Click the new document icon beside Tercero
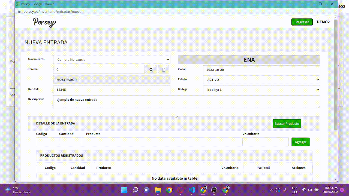This screenshot has height=196, width=349. tap(164, 70)
